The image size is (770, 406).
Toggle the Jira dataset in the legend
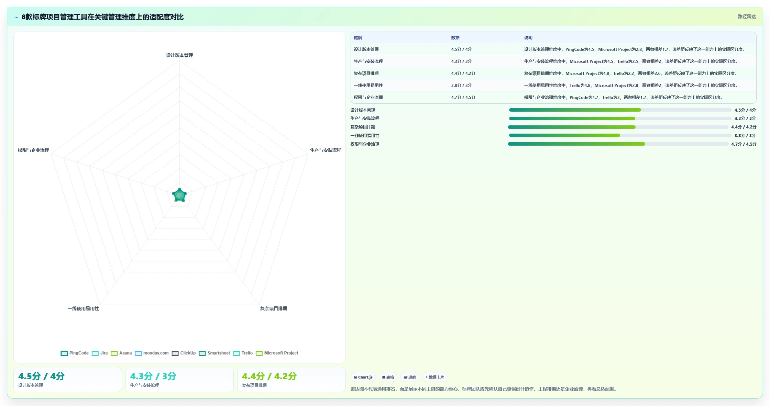click(100, 353)
